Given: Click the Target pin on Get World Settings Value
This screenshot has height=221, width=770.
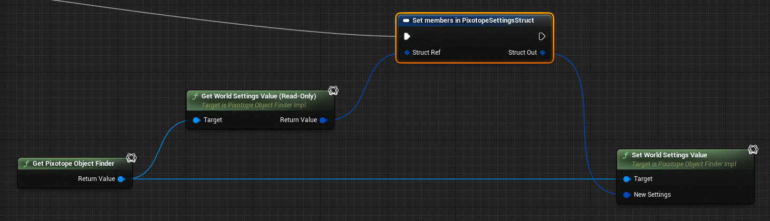Looking at the screenshot, I should pyautogui.click(x=196, y=120).
